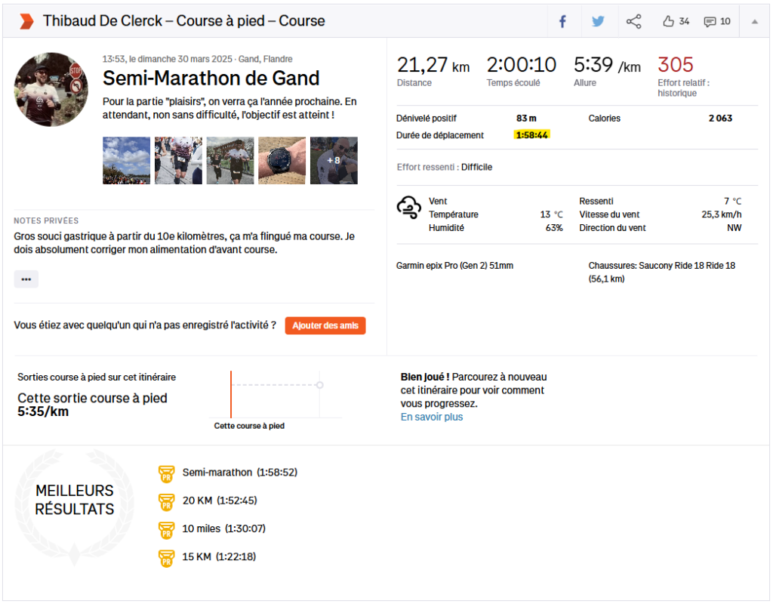This screenshot has height=604, width=773.
Task: Open the first sky photo thumbnail
Action: coord(126,160)
